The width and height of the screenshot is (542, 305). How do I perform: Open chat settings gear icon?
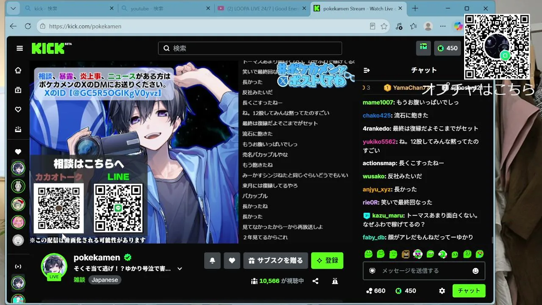tap(442, 291)
